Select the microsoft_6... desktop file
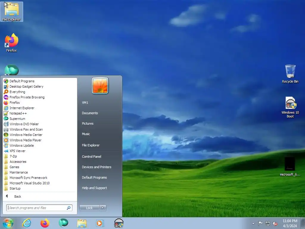 point(290,167)
